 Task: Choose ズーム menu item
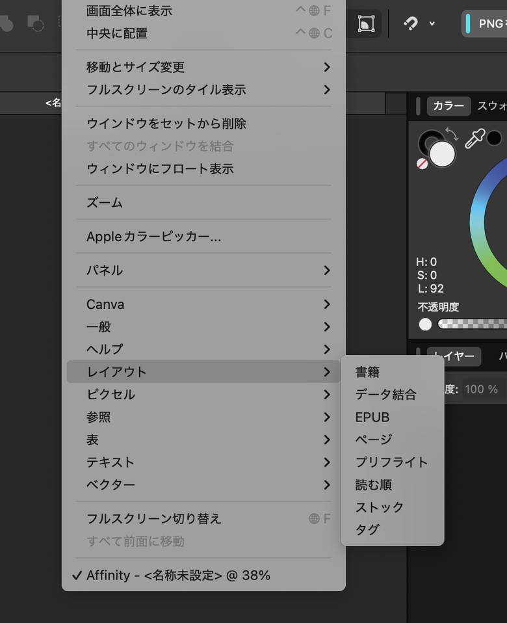203,203
